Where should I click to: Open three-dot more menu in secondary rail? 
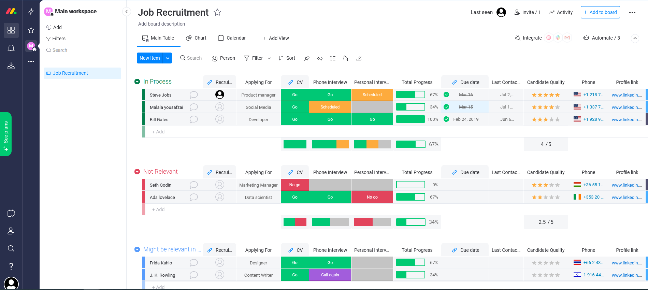click(31, 61)
